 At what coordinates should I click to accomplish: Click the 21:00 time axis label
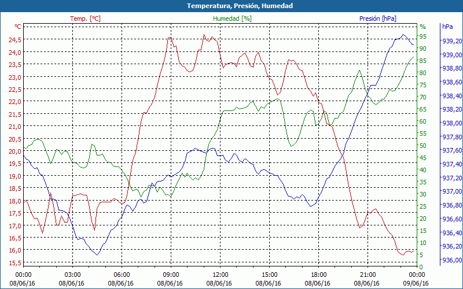coord(368,275)
